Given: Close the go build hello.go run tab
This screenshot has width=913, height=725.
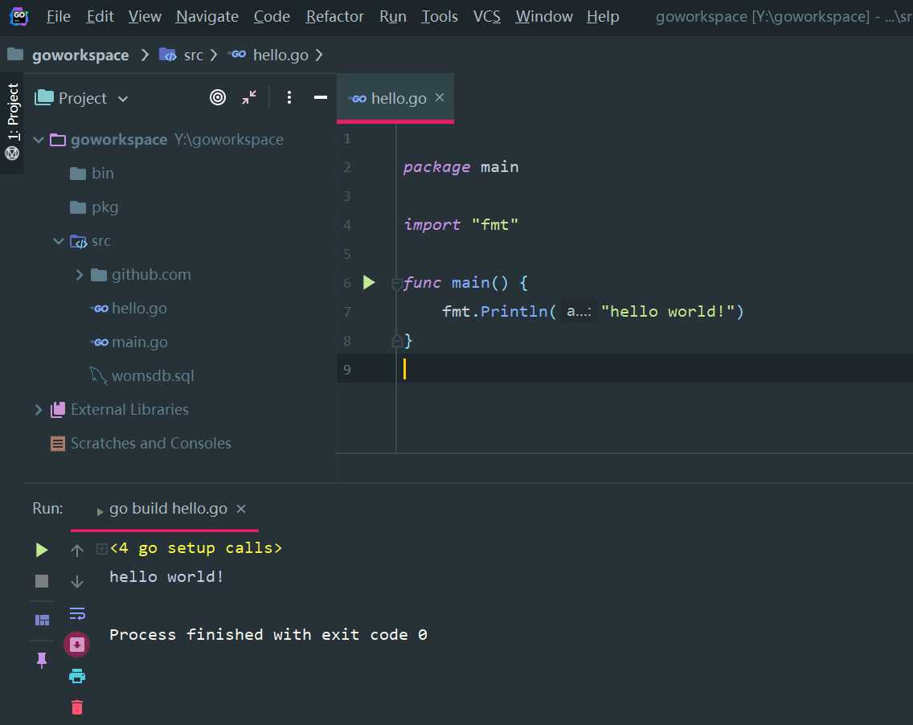Looking at the screenshot, I should (241, 509).
